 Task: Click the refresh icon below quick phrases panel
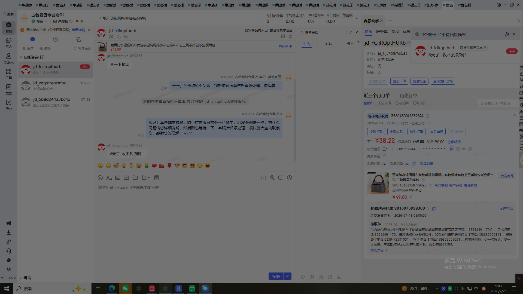303,277
